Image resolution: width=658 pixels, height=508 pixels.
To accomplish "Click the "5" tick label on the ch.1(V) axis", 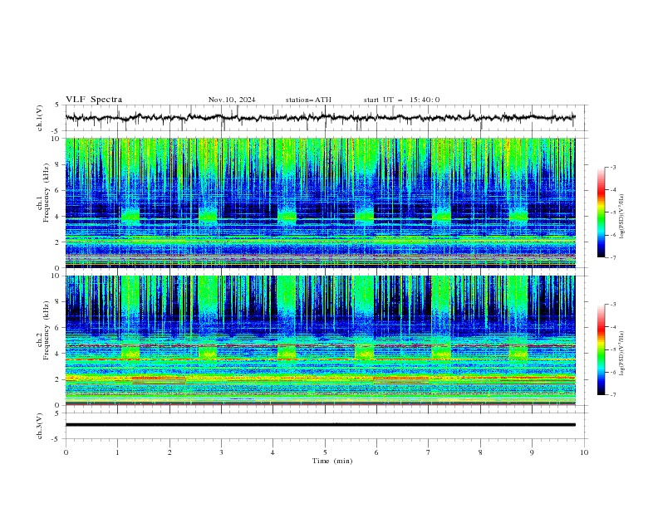I will click(57, 105).
